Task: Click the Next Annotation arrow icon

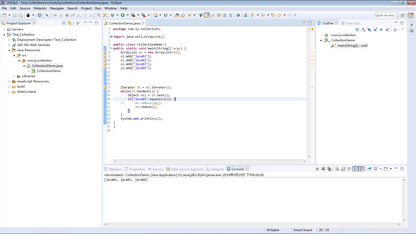Action: click(x=252, y=15)
